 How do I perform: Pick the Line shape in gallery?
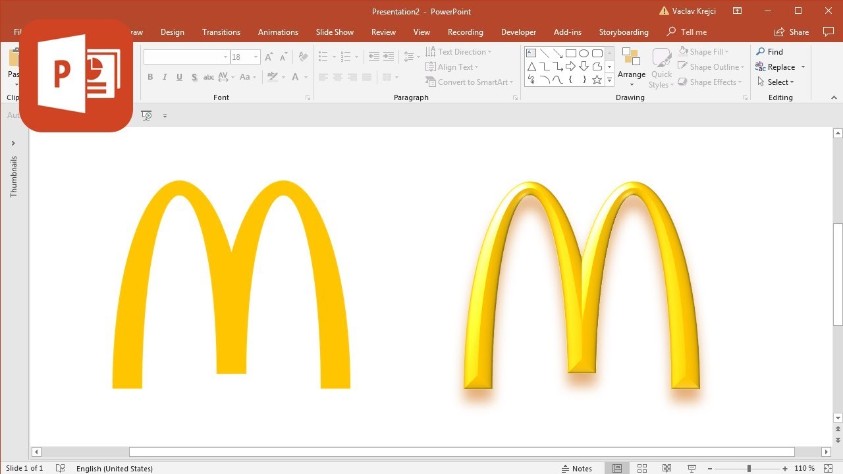tap(545, 53)
